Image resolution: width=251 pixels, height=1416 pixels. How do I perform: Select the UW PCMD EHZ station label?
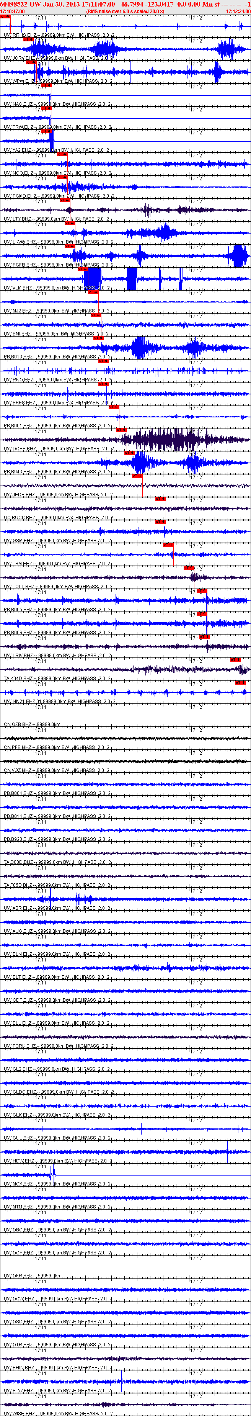tap(59, 196)
